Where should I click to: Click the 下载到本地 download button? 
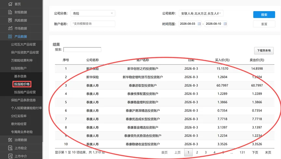(x=264, y=51)
